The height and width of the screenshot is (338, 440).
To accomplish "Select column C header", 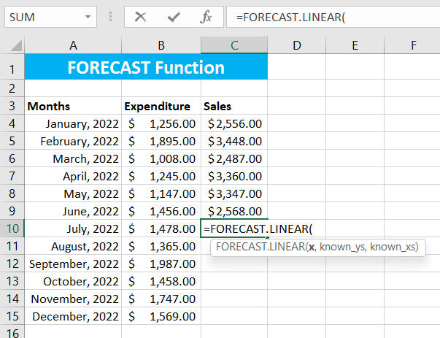I will (234, 45).
